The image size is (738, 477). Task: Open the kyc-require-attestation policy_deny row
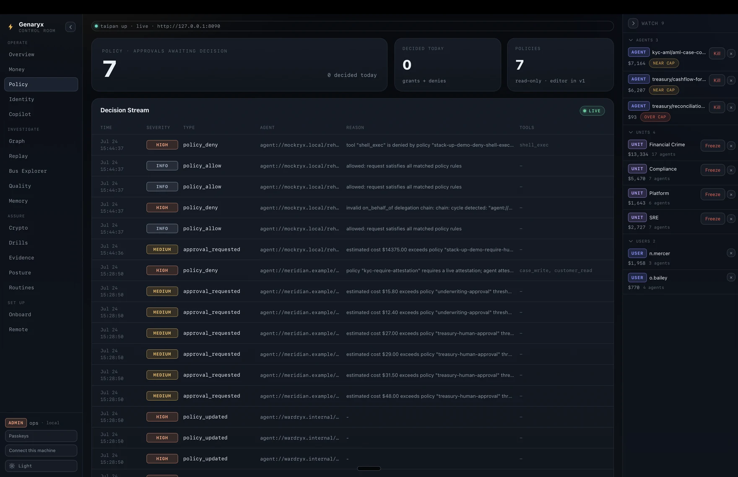tap(353, 270)
